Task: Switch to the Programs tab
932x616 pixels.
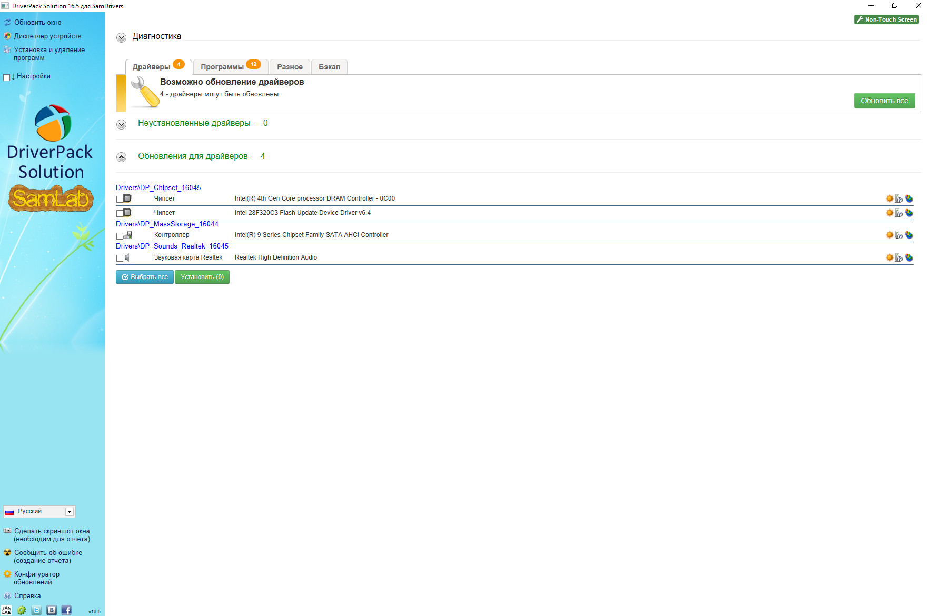Action: 230,67
